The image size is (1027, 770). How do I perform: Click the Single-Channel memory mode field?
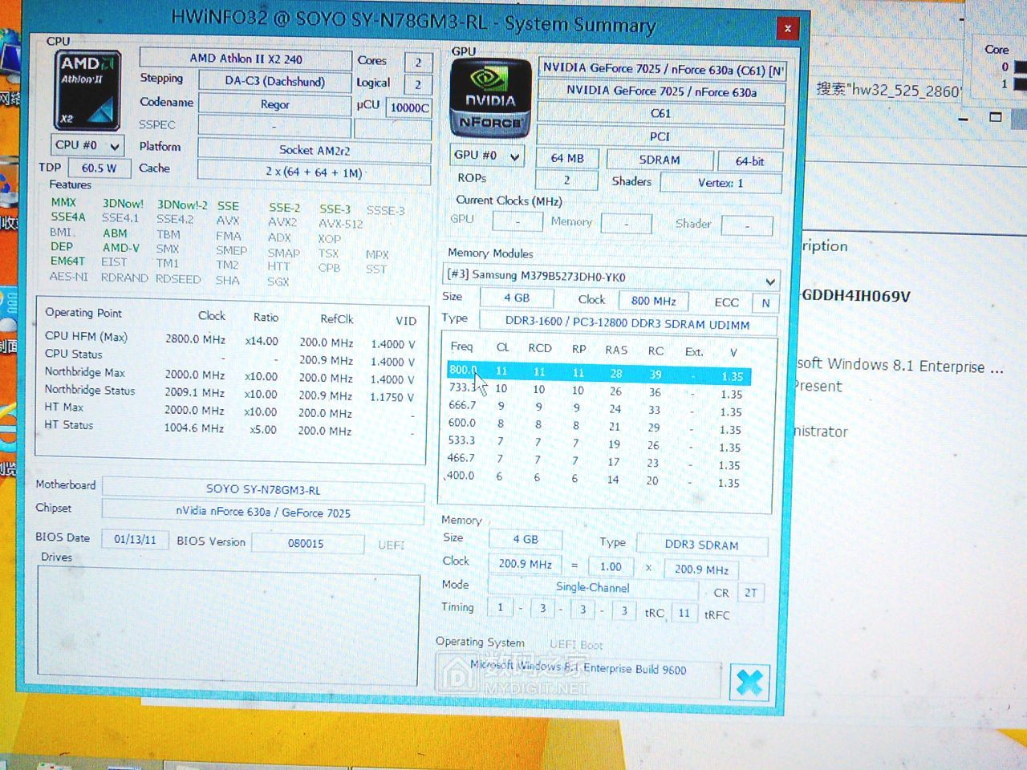click(x=594, y=588)
